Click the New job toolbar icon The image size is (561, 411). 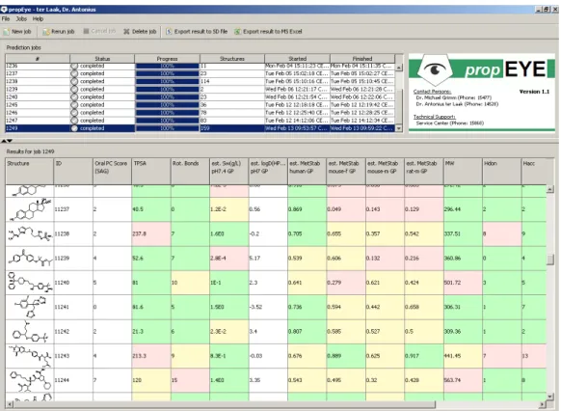pyautogui.click(x=7, y=32)
